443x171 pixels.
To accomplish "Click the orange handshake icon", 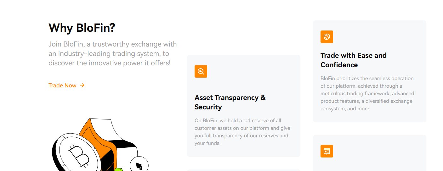I will coord(327,37).
